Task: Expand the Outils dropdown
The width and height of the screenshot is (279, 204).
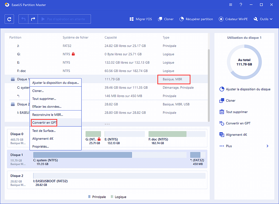Action: [263, 19]
